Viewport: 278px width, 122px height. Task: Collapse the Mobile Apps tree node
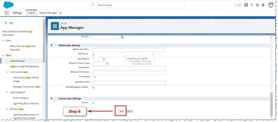point(8,109)
